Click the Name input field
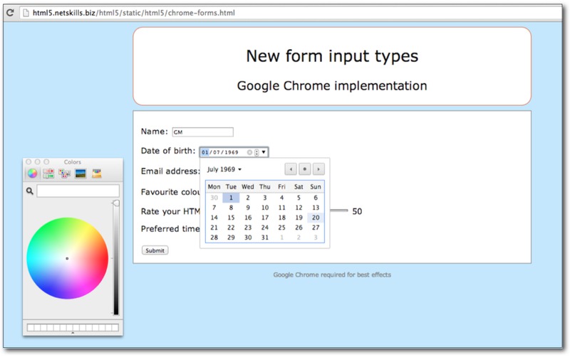 203,132
